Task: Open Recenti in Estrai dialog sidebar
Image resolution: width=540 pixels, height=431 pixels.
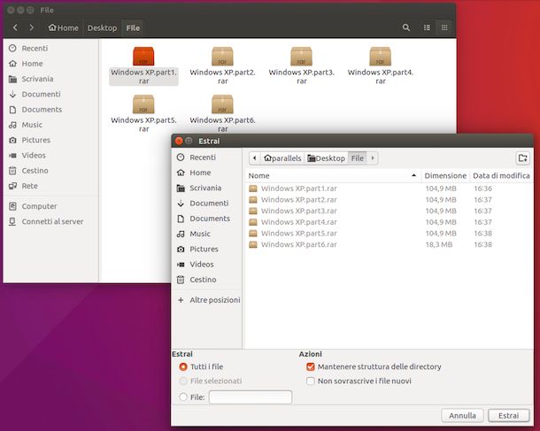Action: (x=206, y=158)
